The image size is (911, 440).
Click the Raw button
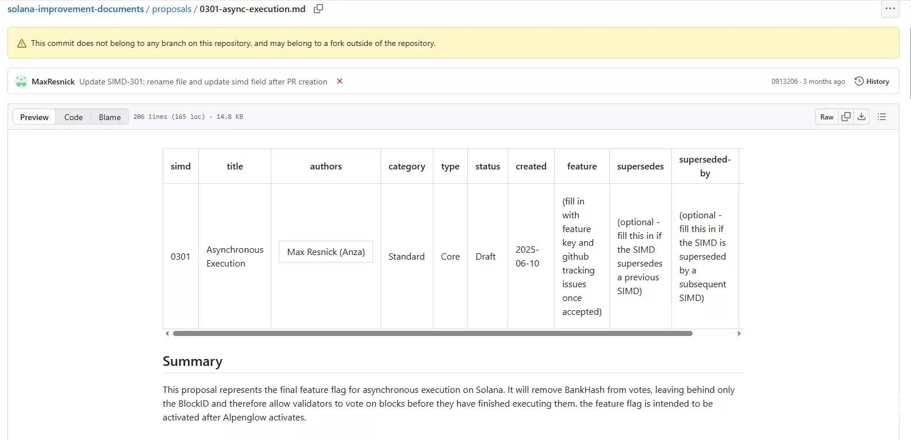pos(827,117)
